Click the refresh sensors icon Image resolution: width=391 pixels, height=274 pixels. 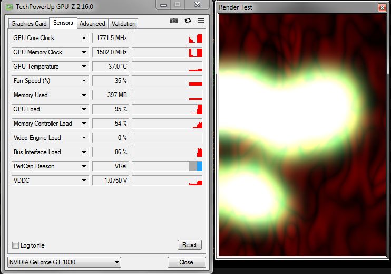188,21
